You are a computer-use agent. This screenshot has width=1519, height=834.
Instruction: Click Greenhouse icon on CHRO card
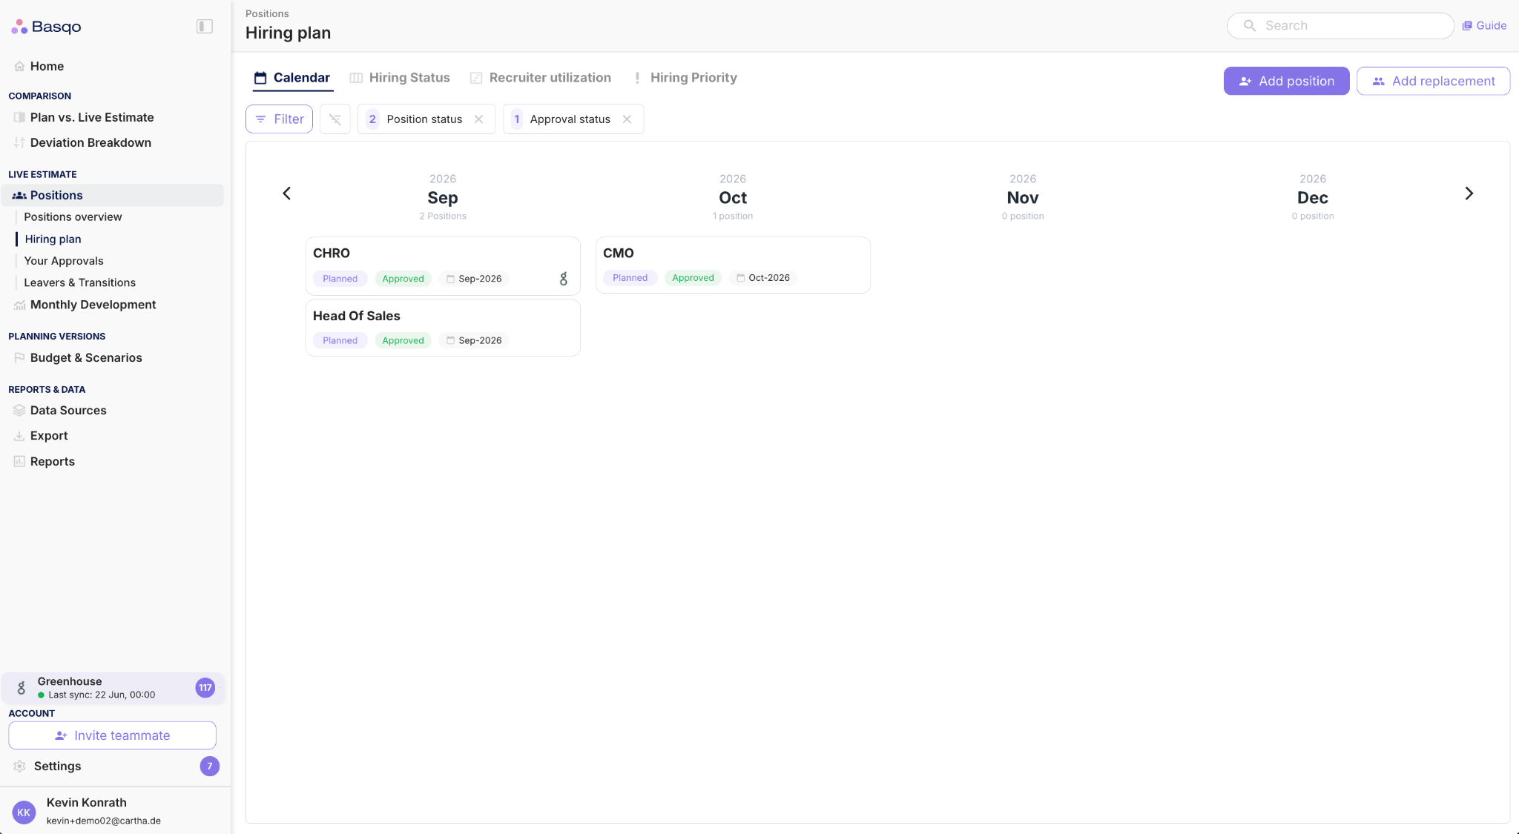tap(564, 279)
